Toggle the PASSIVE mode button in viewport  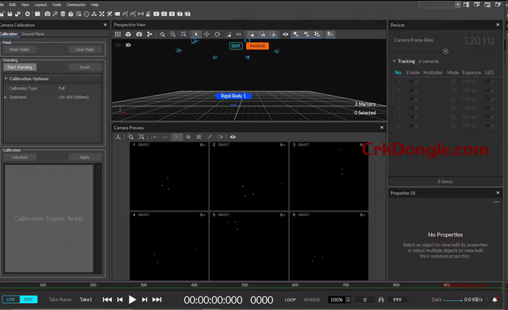(x=257, y=46)
